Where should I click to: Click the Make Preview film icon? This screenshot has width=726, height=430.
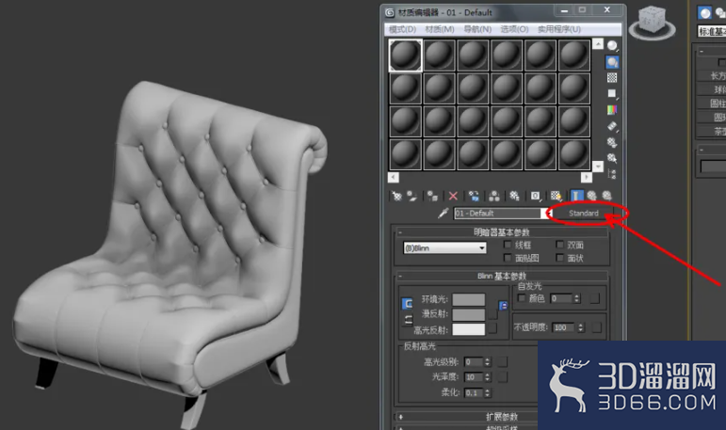(612, 126)
